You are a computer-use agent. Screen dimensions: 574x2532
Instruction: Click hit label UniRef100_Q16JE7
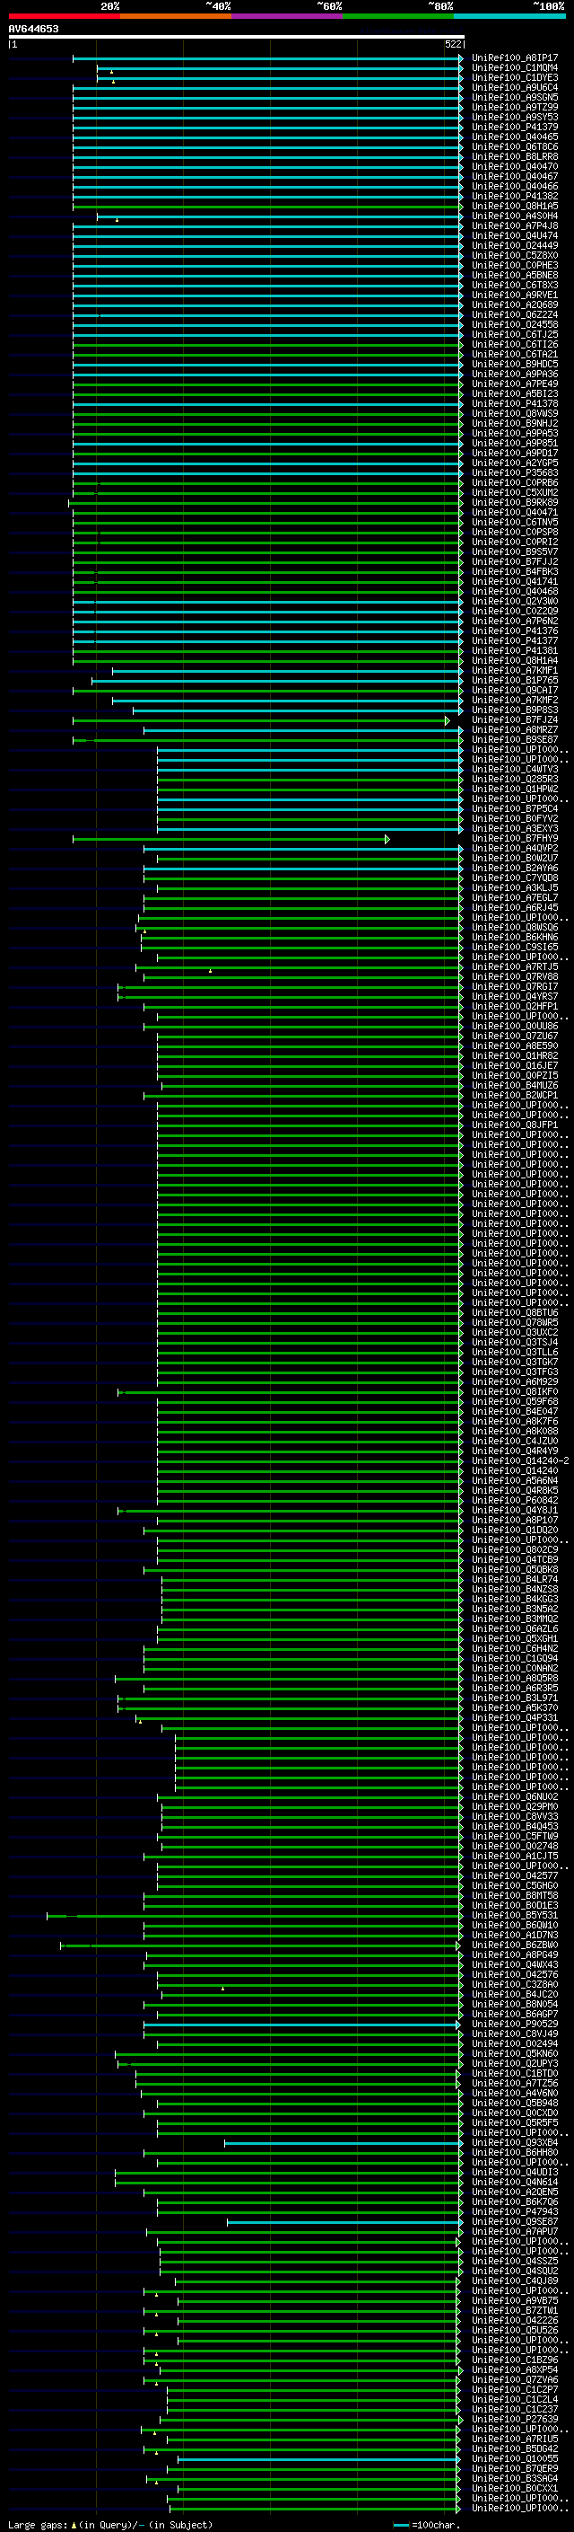pos(514,1065)
